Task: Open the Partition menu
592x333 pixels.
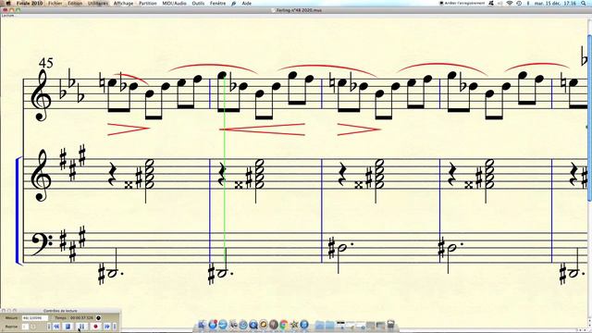Action: [148, 3]
